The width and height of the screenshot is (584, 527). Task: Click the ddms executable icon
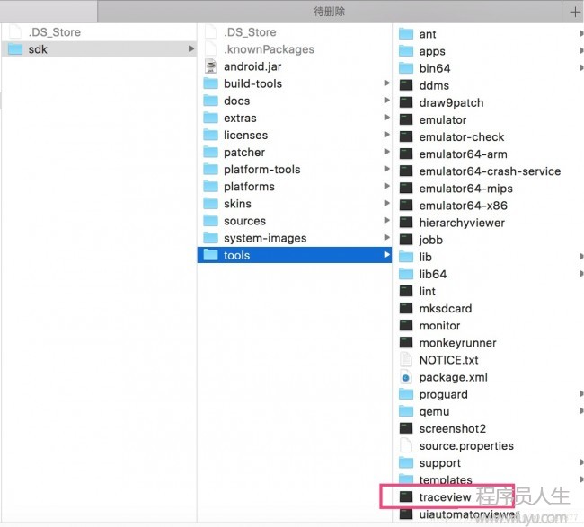[x=406, y=85]
